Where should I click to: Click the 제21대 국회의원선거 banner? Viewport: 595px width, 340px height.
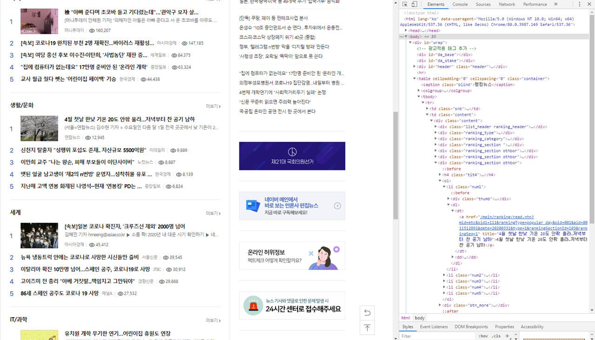point(292,156)
